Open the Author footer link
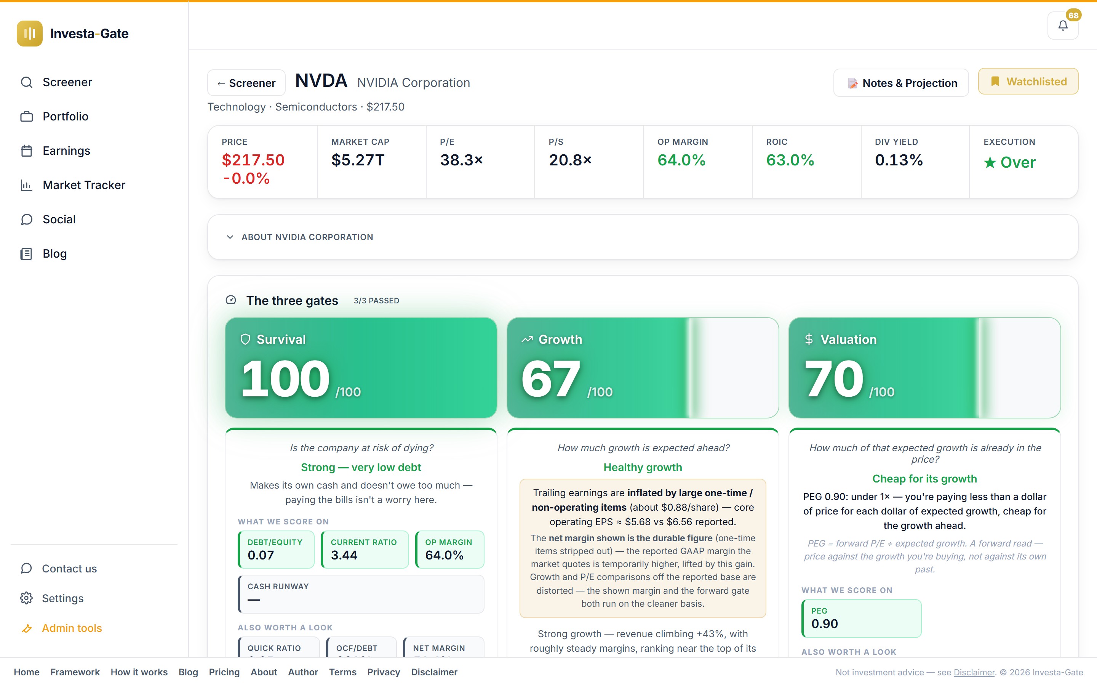Image resolution: width=1097 pixels, height=686 pixels. click(303, 672)
